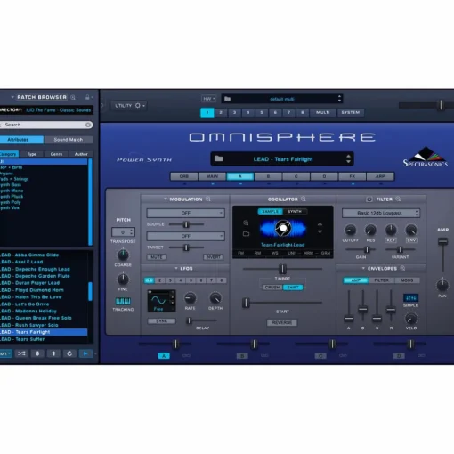Click the envelope Simple display icon
This screenshot has height=454, width=454.
pyautogui.click(x=410, y=297)
